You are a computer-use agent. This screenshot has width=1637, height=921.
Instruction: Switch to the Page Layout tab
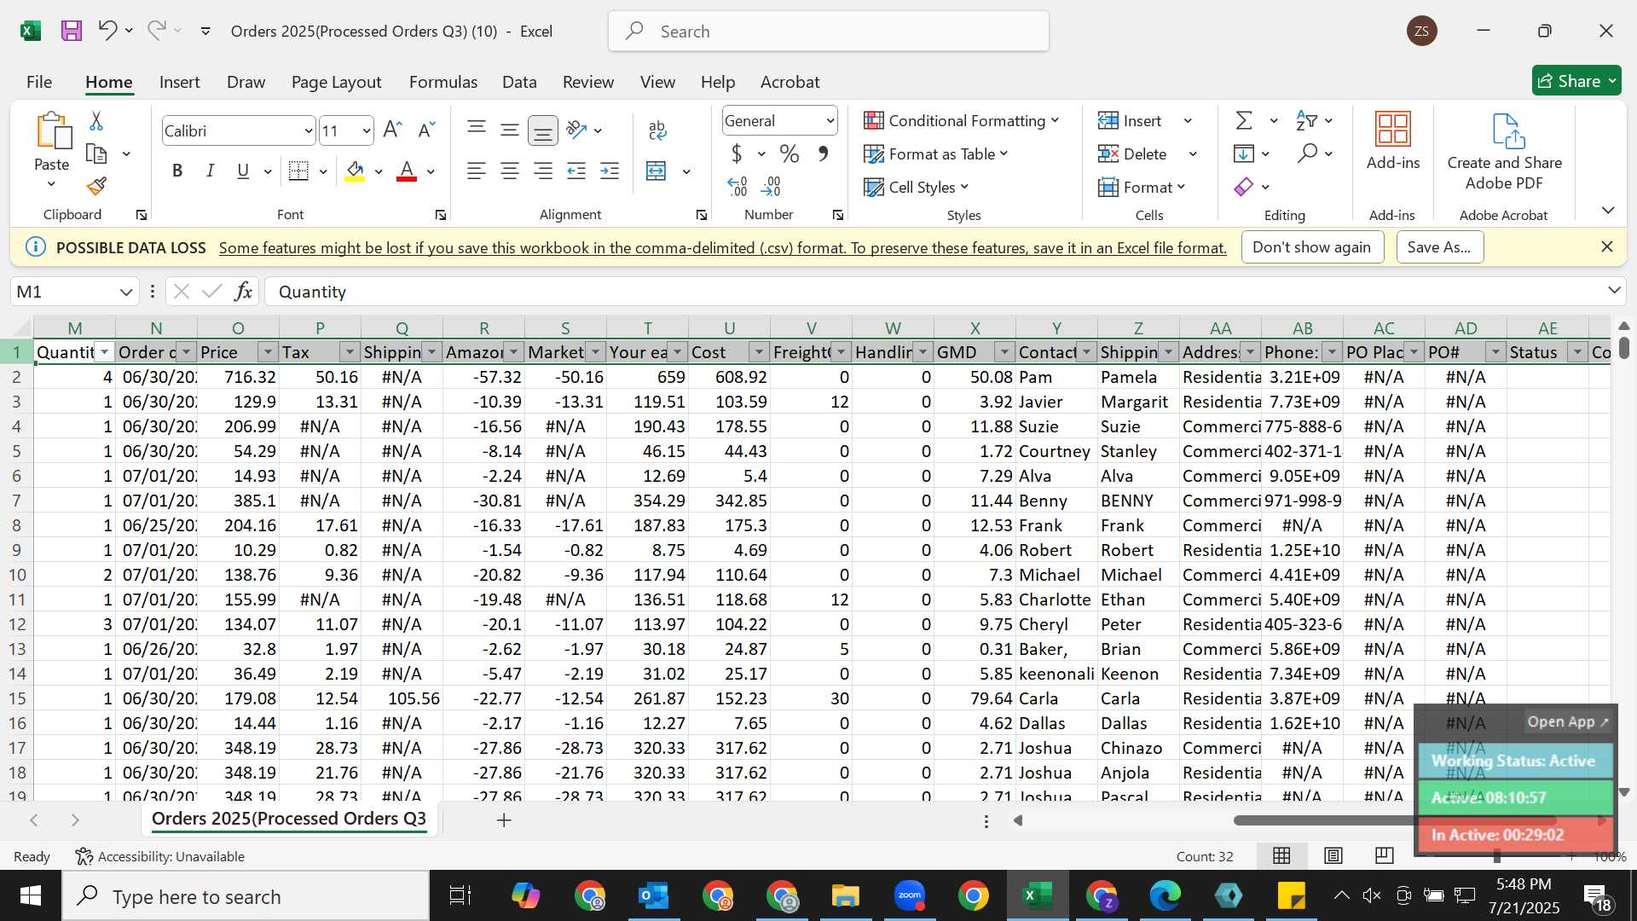coord(336,82)
